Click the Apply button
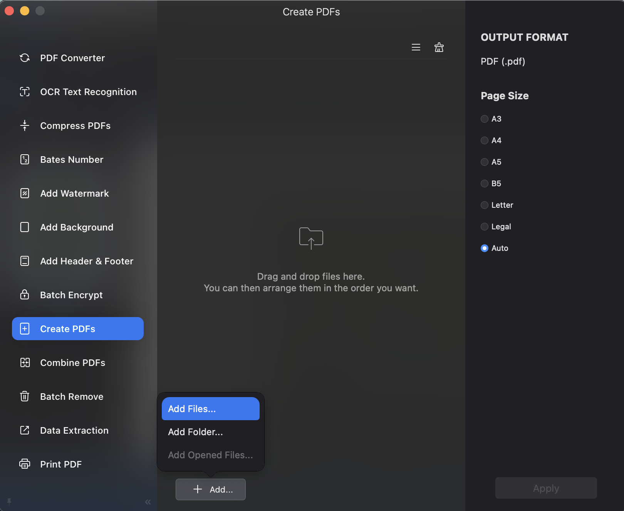Viewport: 624px width, 511px height. (545, 488)
